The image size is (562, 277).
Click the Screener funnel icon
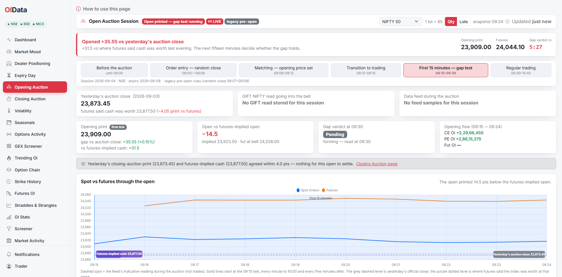pos(9,229)
